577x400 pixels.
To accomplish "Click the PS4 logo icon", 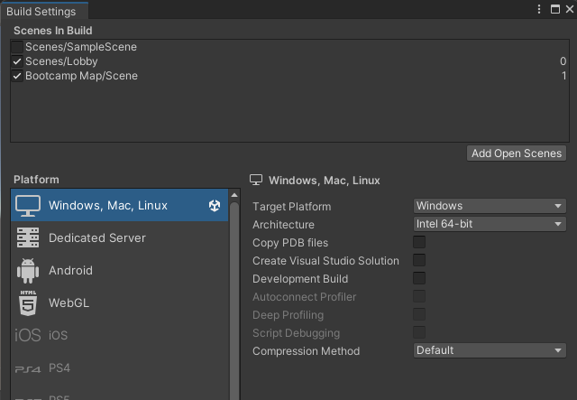I will 28,368.
